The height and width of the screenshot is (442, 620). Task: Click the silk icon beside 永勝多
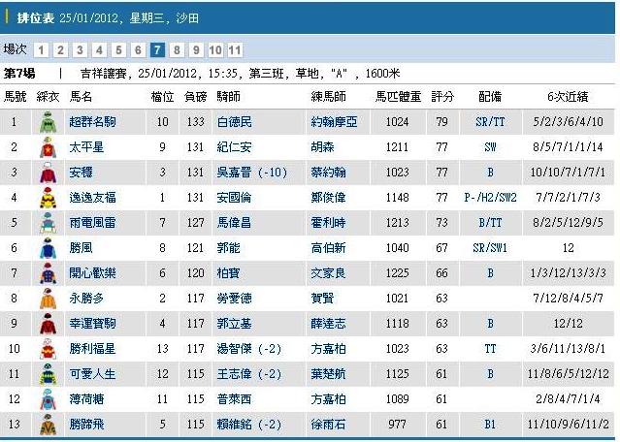[48, 300]
